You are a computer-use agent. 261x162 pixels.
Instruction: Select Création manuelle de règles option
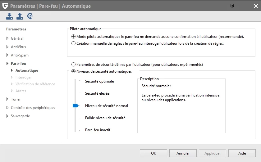(x=73, y=43)
